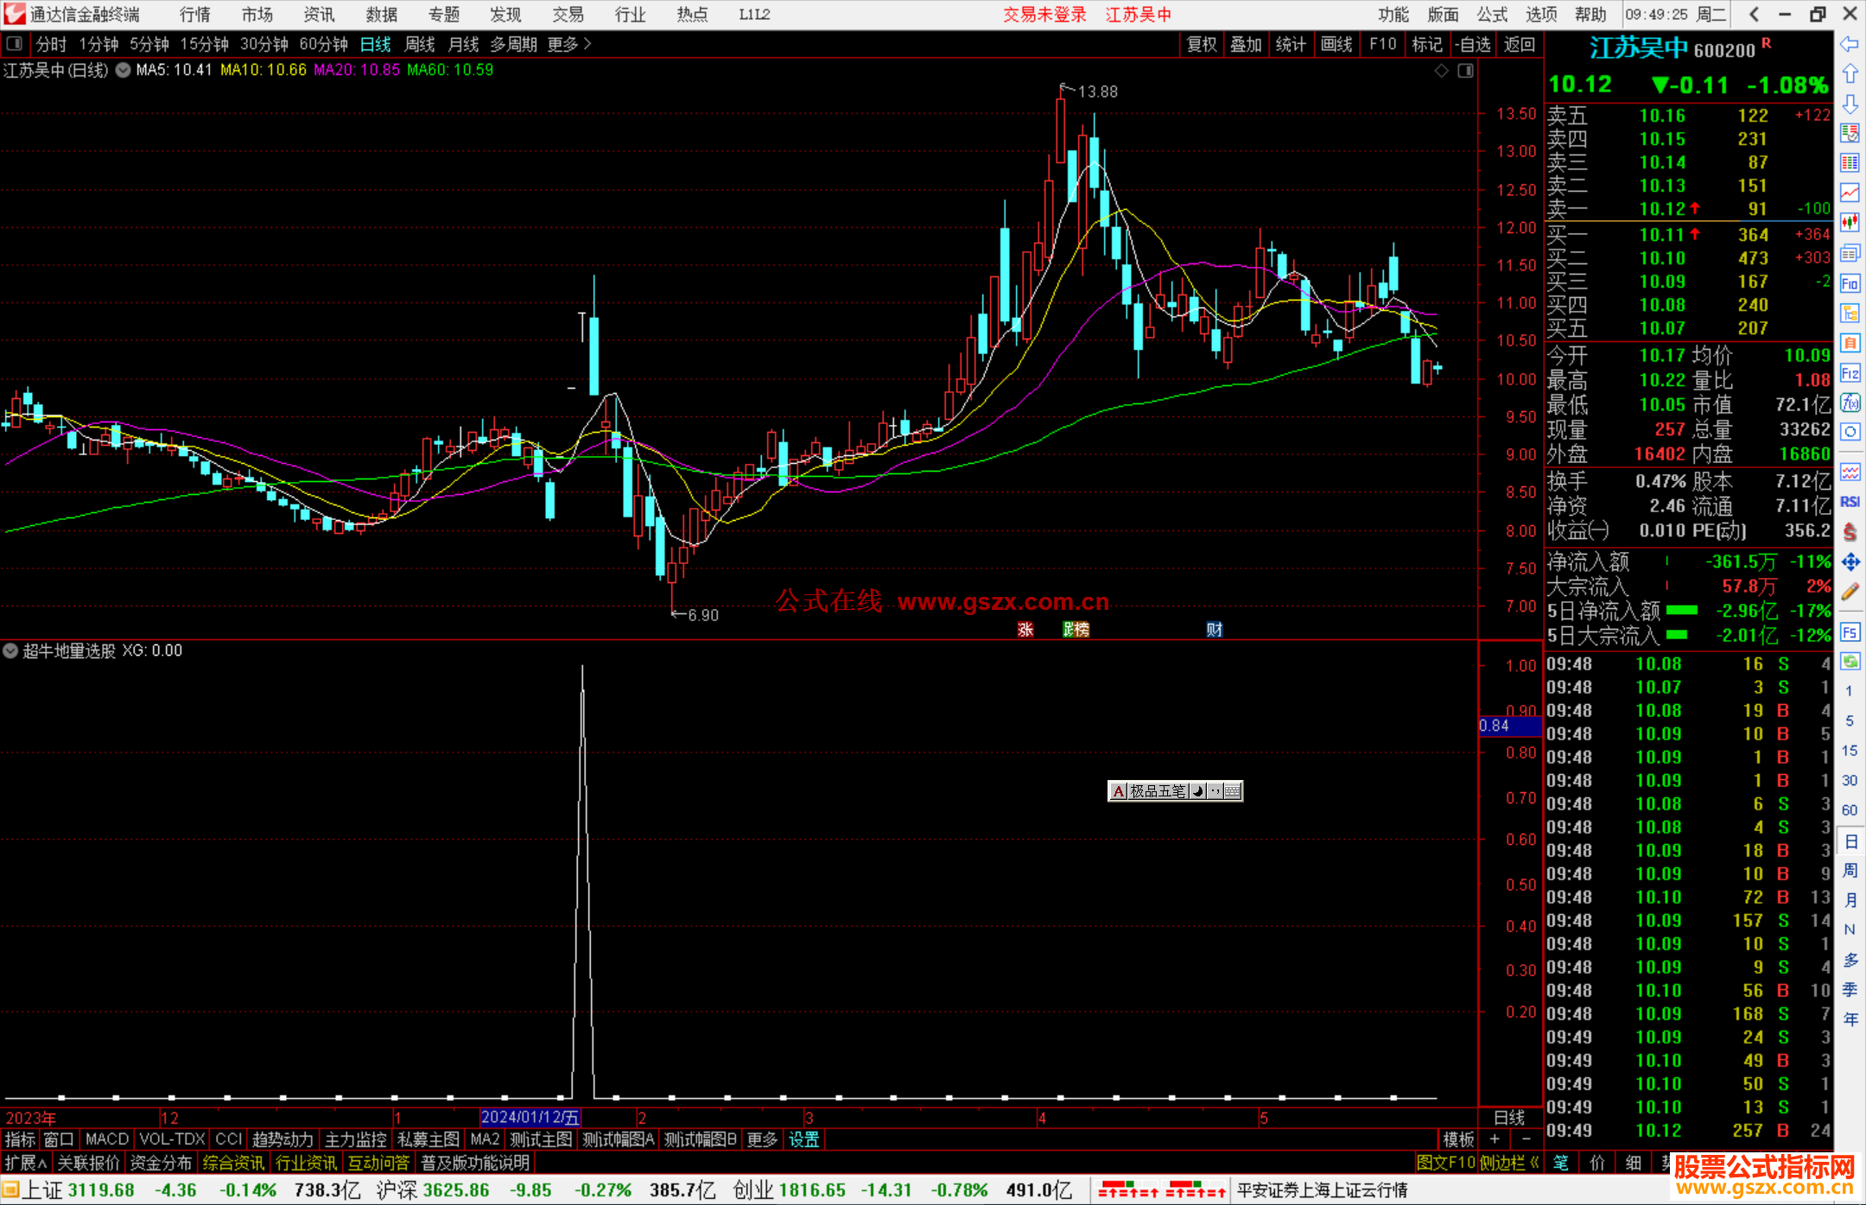Click the plus zoom button beside 模板
This screenshot has height=1205, width=1866.
coord(1495,1139)
